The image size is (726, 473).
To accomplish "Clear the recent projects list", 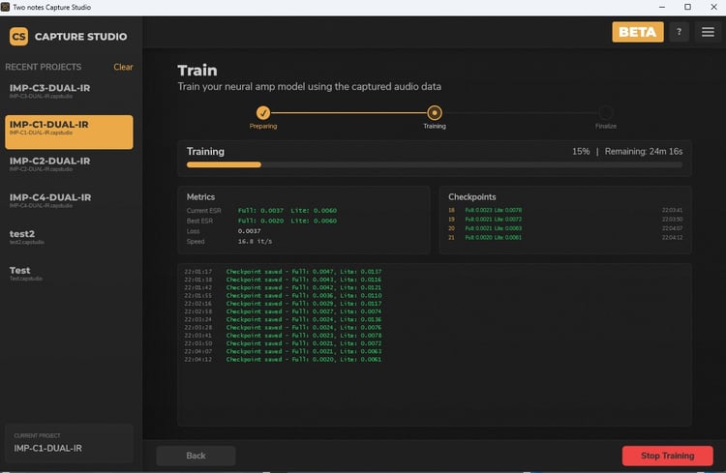I will [123, 67].
